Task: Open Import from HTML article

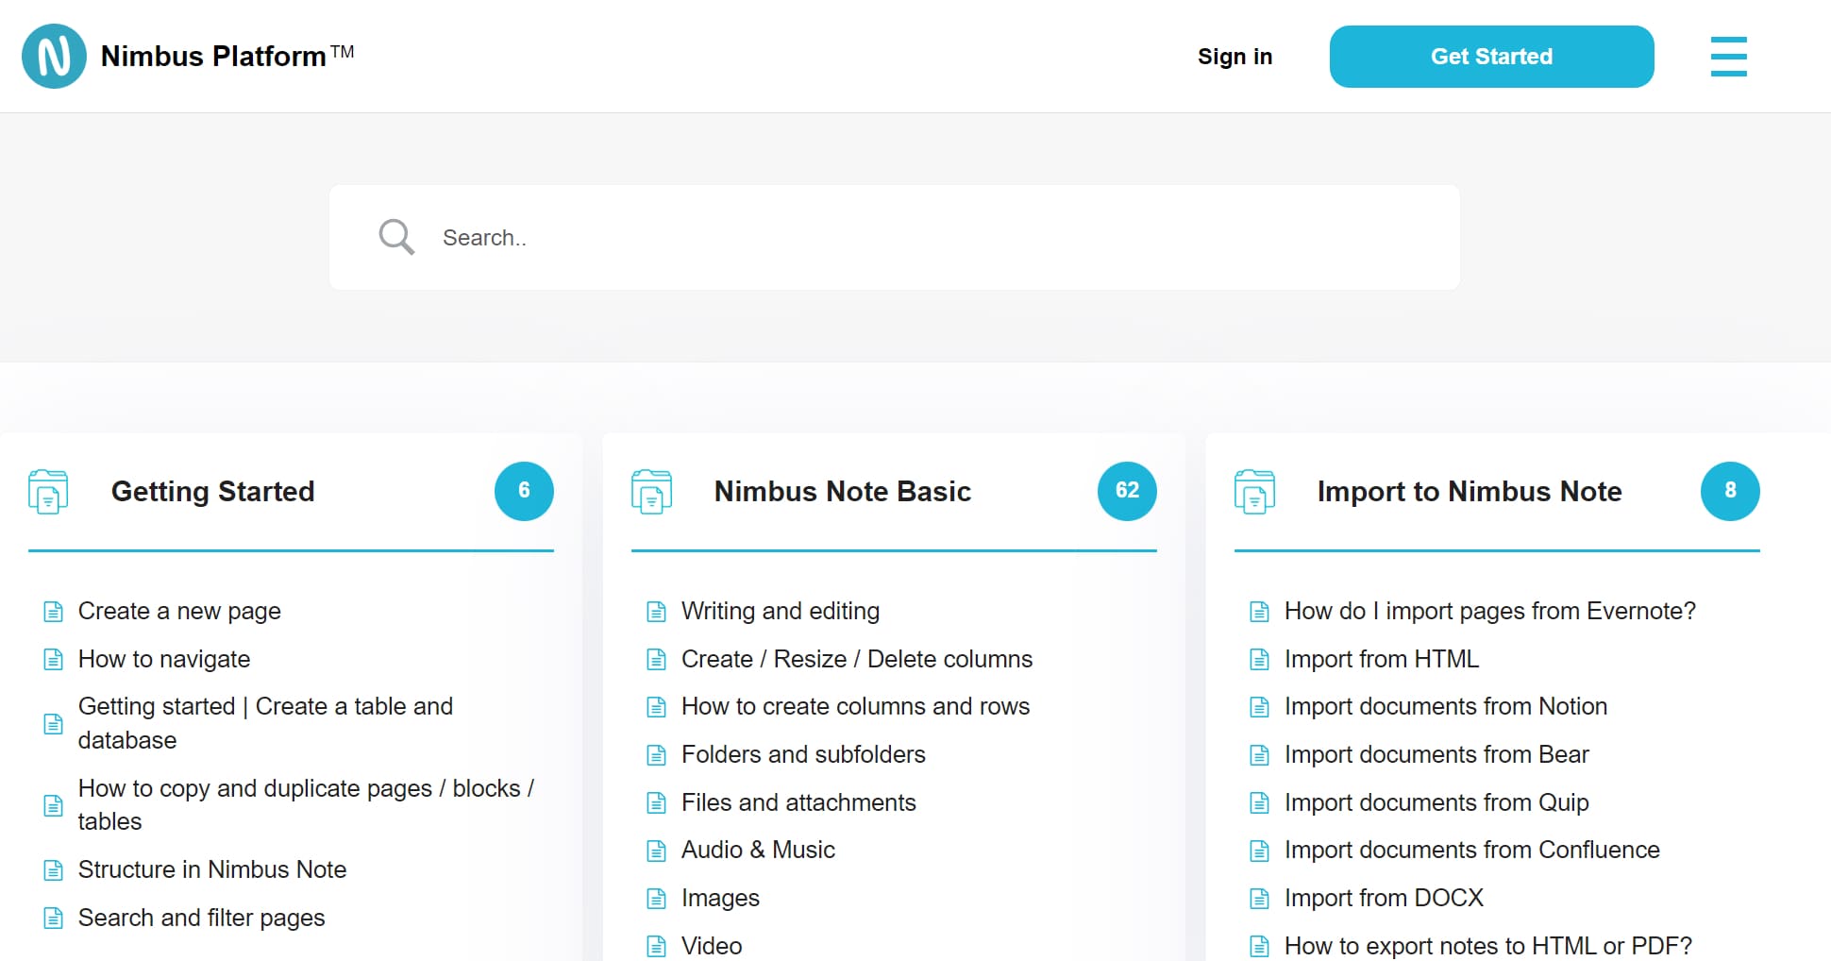Action: (x=1382, y=659)
